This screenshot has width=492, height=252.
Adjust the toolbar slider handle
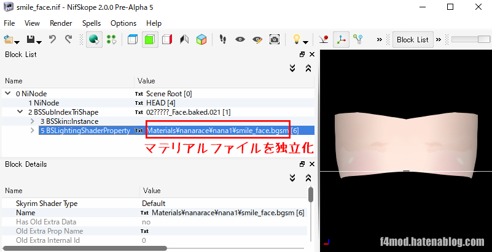pyautogui.click(x=483, y=39)
